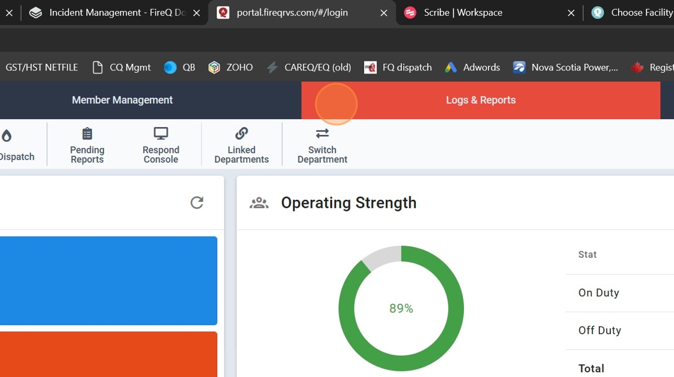Open the CQ Mgmt bookmark
The height and width of the screenshot is (377, 674).
click(122, 67)
